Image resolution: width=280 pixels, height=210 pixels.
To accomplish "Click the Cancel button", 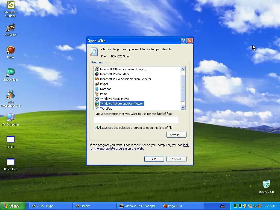I will coord(176,159).
